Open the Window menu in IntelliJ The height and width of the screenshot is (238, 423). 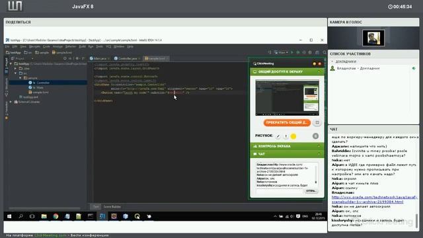[119, 47]
